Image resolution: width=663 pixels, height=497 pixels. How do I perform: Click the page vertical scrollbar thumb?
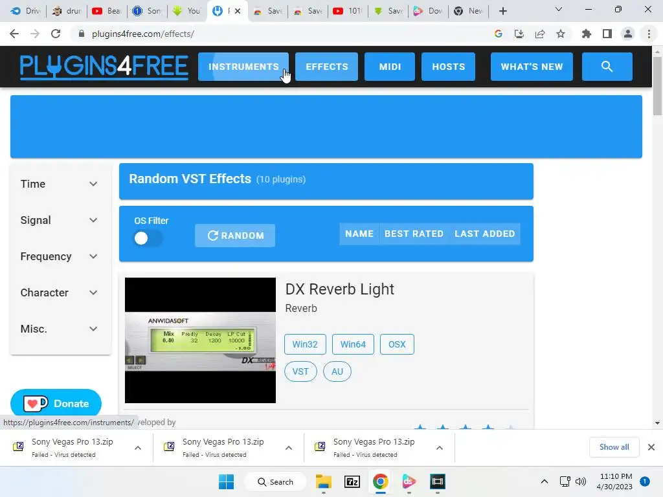[x=657, y=86]
